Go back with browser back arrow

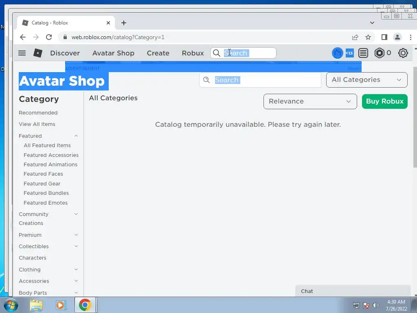[23, 37]
